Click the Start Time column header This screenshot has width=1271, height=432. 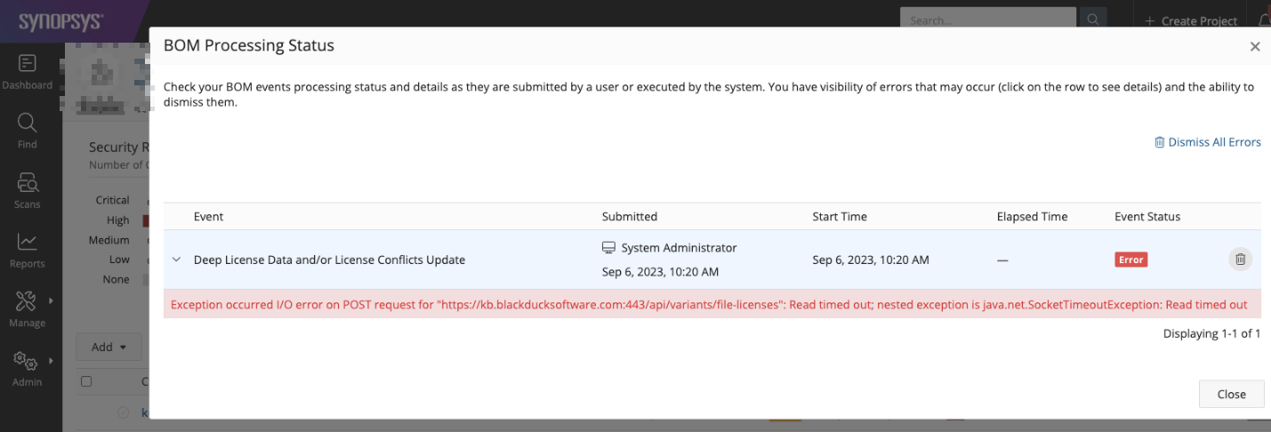(x=840, y=216)
